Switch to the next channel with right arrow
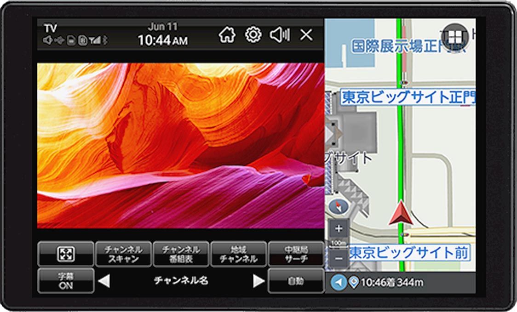 click(x=258, y=281)
